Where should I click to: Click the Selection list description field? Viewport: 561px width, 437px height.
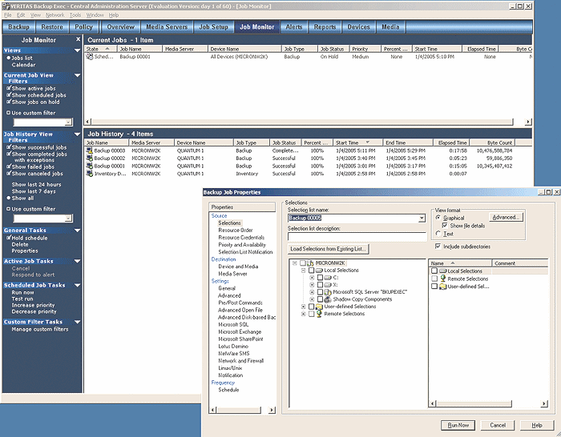click(x=357, y=236)
